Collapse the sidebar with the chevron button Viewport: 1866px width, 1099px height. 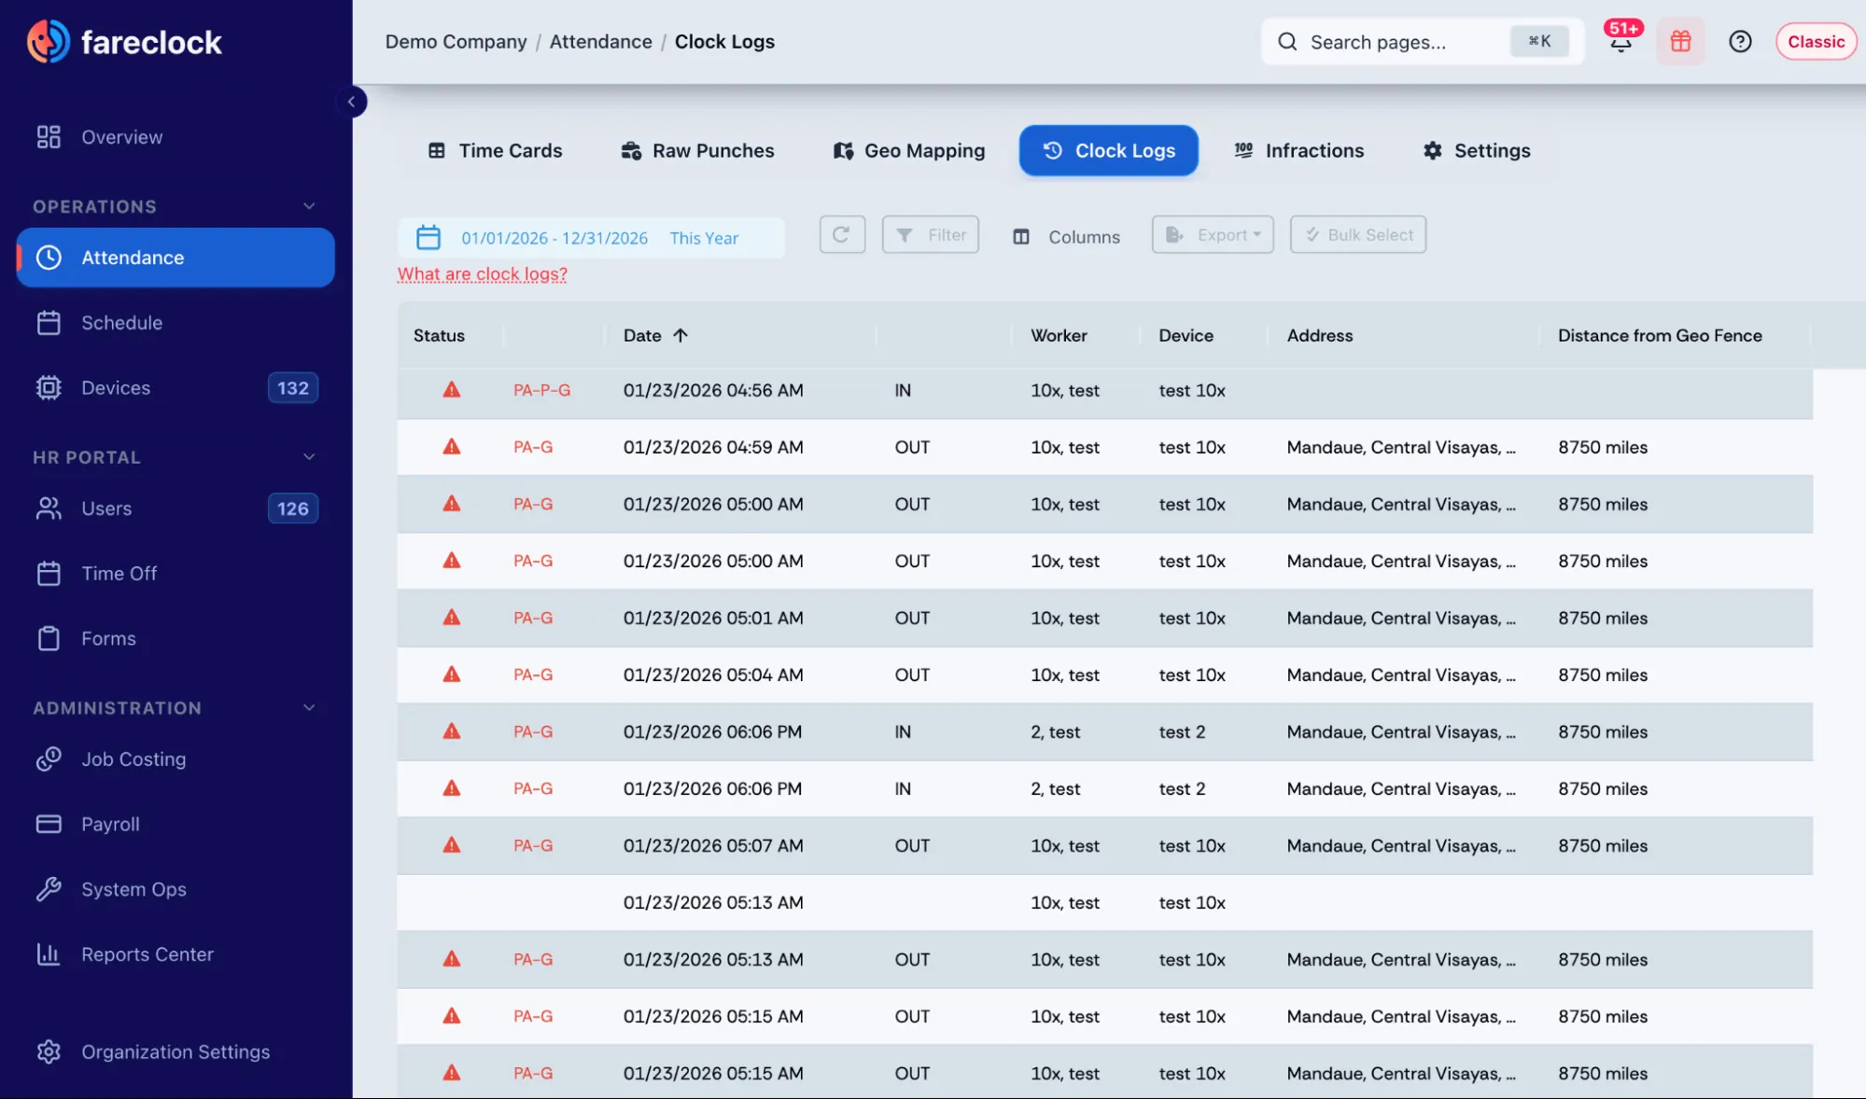pos(351,102)
